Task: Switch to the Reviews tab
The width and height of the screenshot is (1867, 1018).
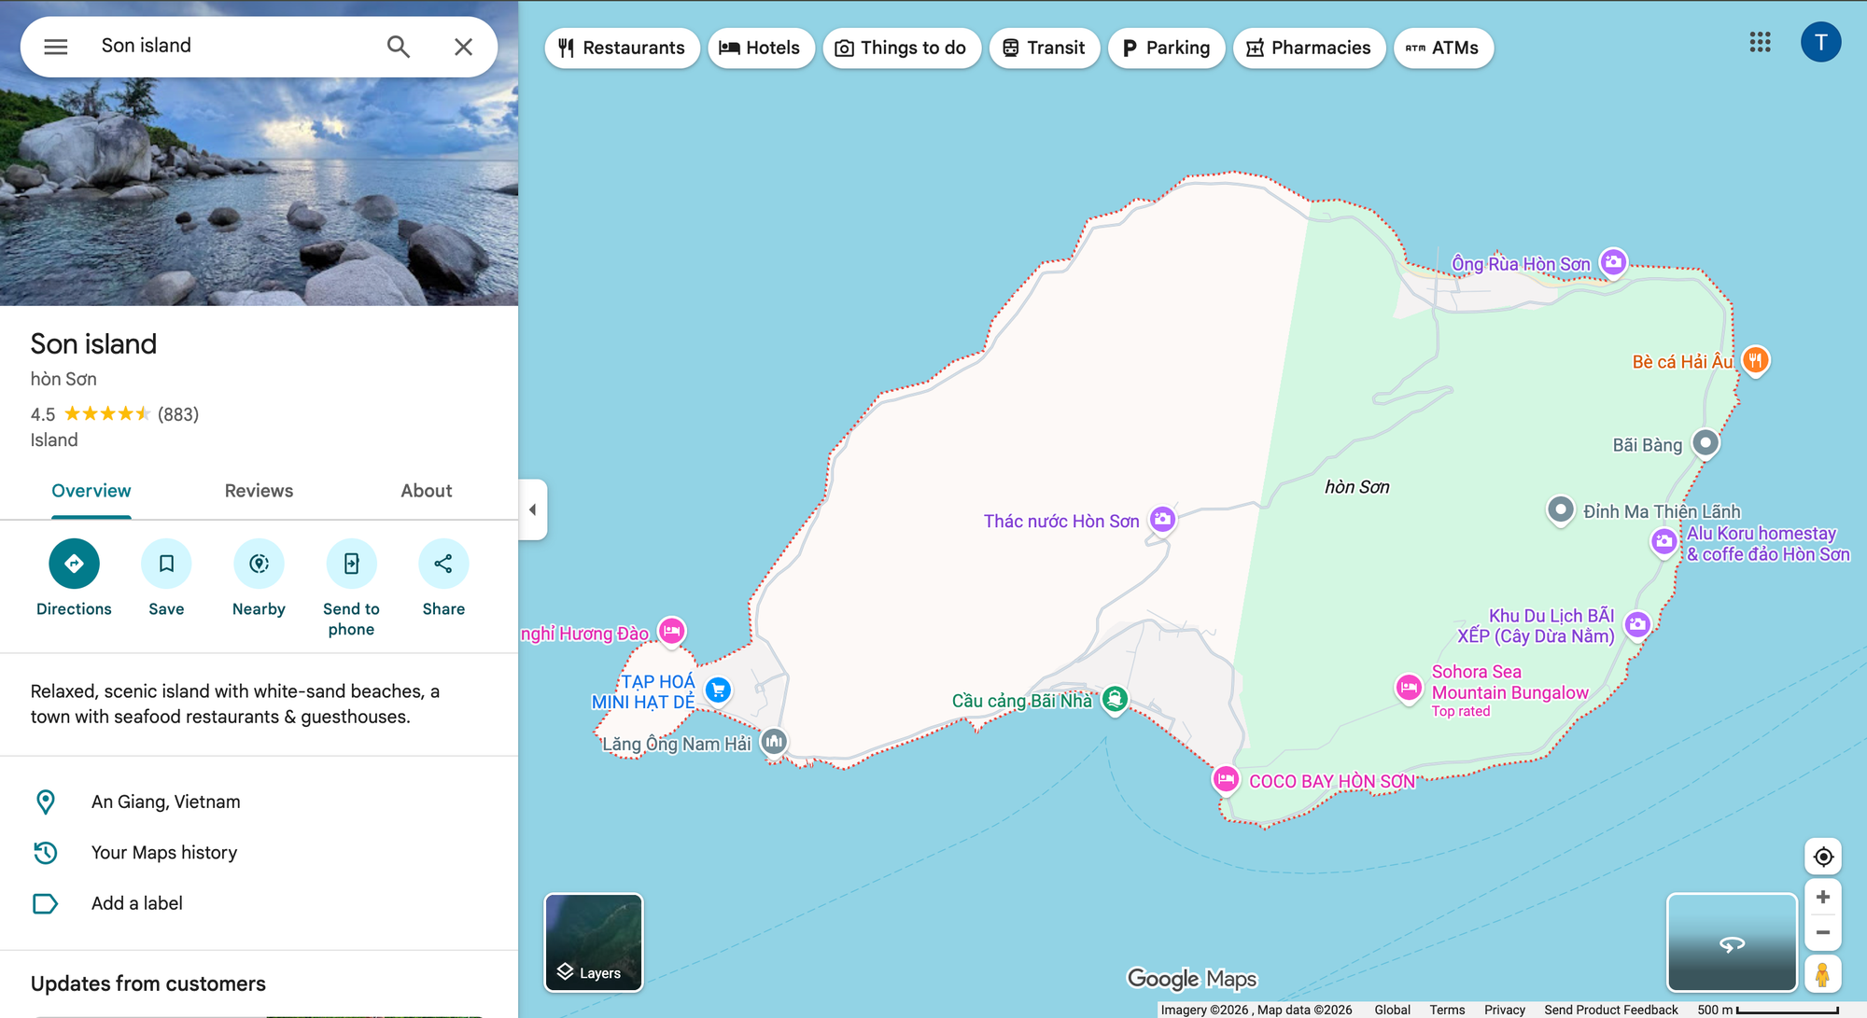Action: (x=259, y=491)
